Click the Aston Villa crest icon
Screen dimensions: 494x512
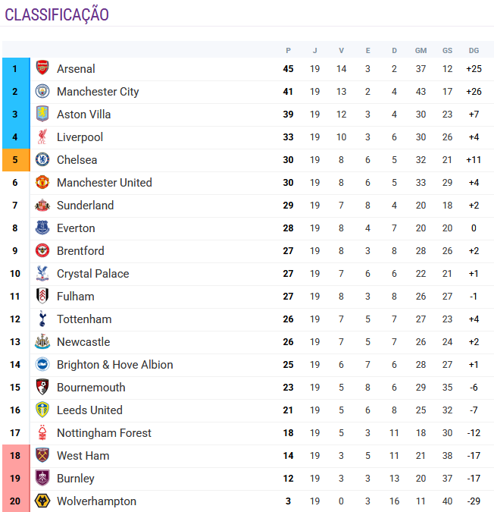(42, 115)
